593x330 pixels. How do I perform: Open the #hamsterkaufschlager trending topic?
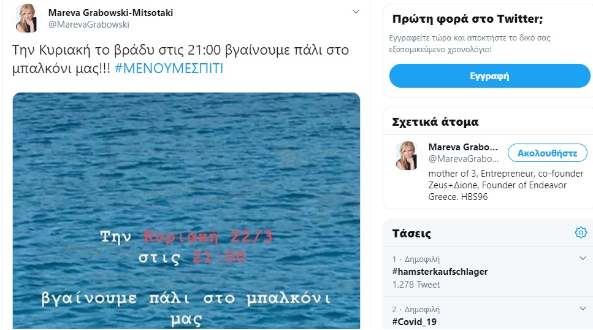[x=440, y=272]
